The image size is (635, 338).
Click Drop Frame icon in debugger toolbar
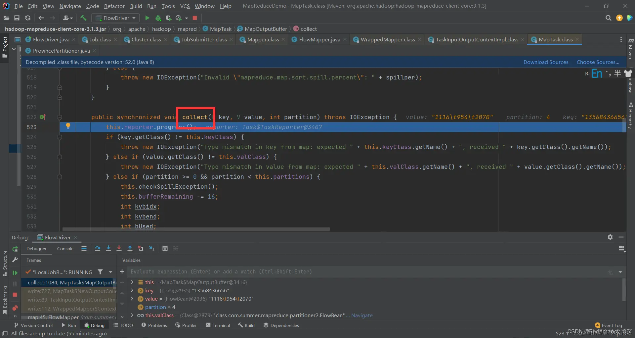[141, 249]
